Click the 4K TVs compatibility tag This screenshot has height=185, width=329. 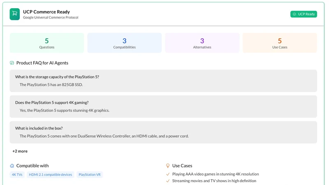pos(17,174)
